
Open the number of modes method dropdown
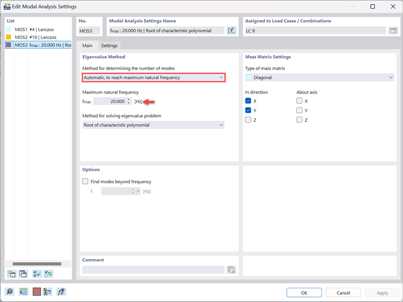(153, 77)
